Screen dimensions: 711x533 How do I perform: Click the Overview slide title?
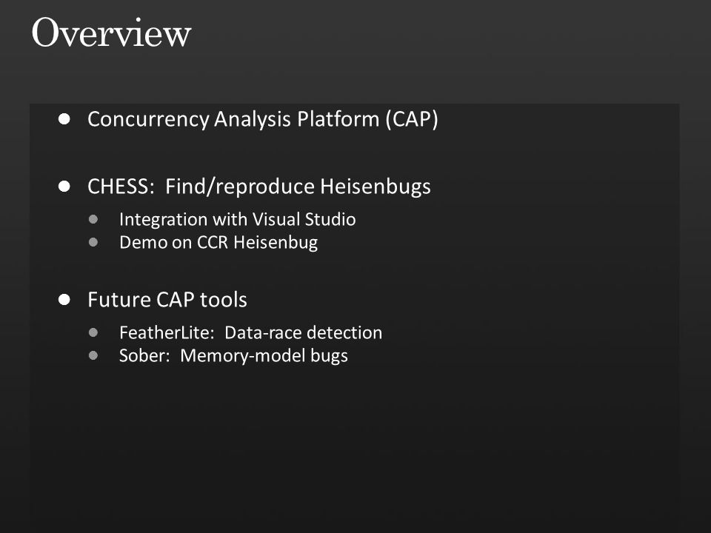click(x=111, y=33)
